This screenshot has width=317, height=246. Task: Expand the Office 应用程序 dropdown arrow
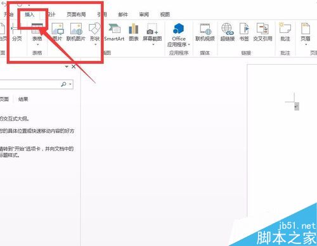pos(189,44)
